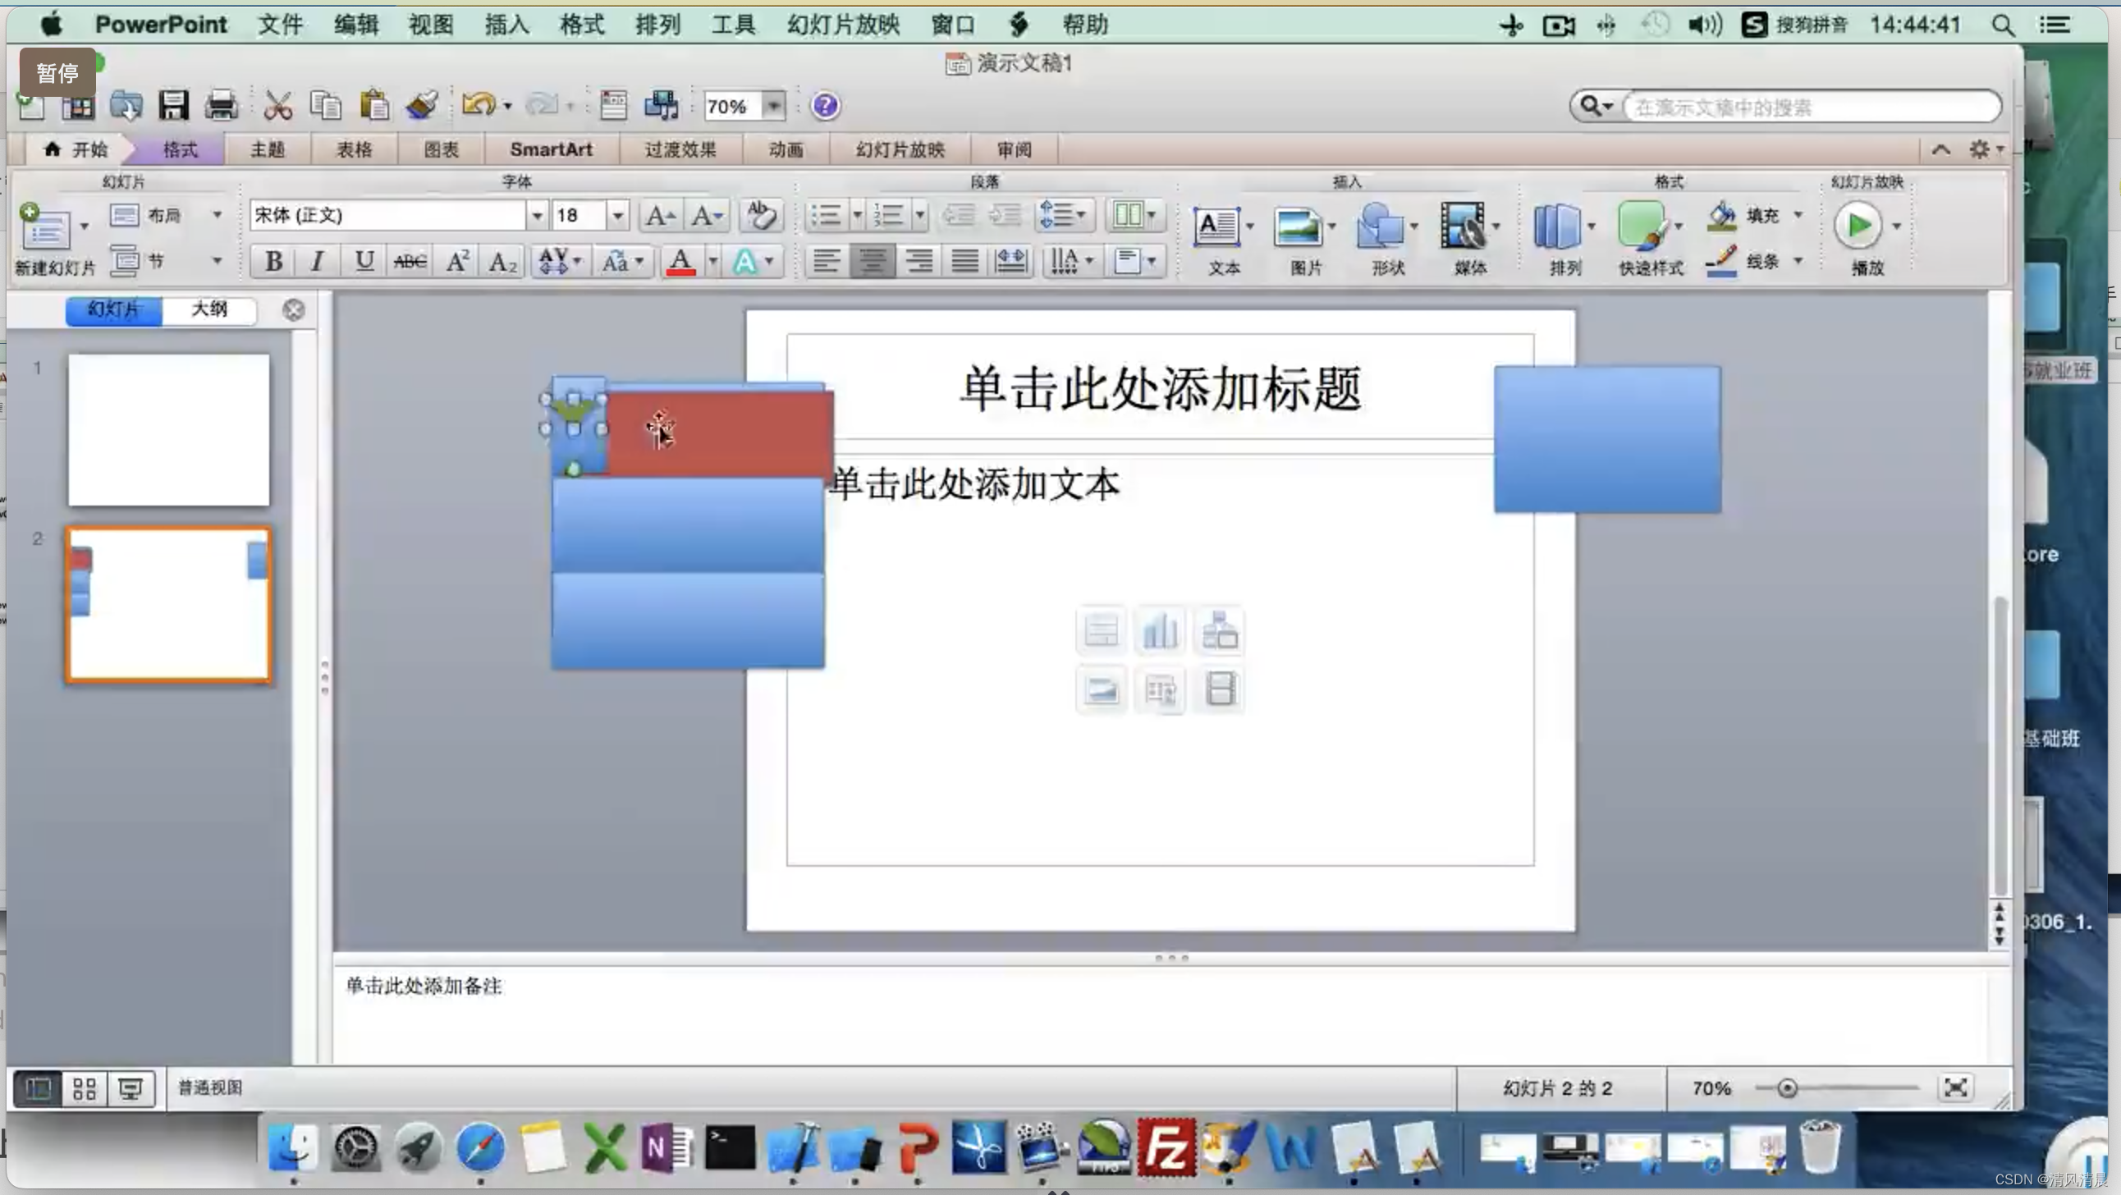Image resolution: width=2121 pixels, height=1195 pixels.
Task: Cut selection using scissors icon
Action: [x=277, y=105]
